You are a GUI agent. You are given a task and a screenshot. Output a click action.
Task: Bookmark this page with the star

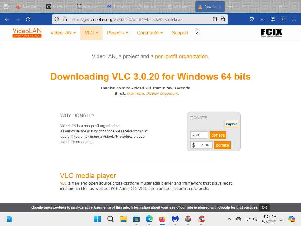tap(223, 19)
